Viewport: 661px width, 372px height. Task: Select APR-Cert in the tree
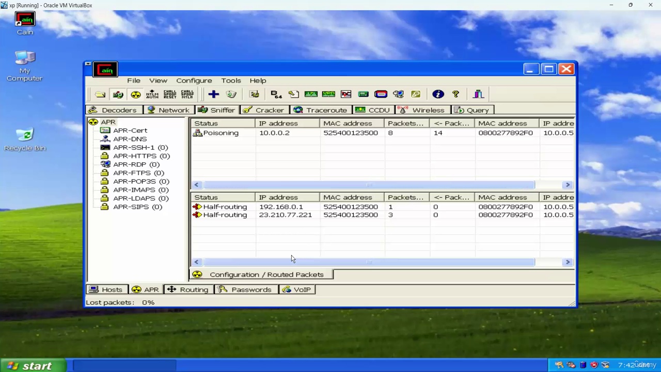(130, 131)
